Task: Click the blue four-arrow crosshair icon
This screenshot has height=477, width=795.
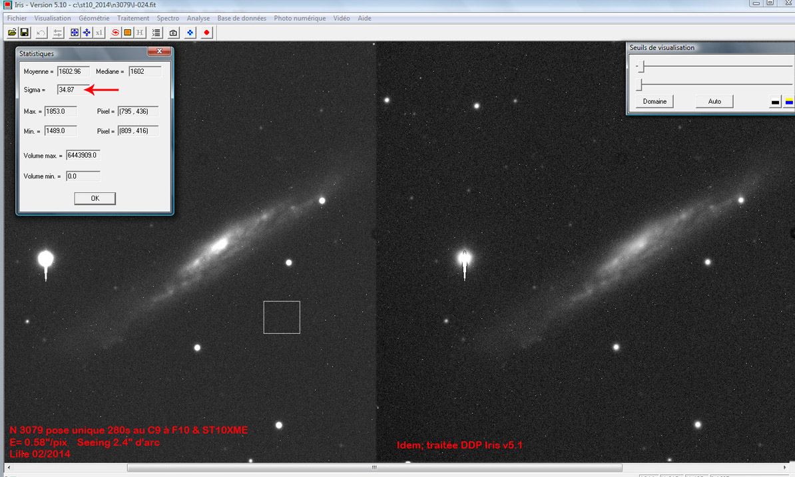Action: click(87, 33)
